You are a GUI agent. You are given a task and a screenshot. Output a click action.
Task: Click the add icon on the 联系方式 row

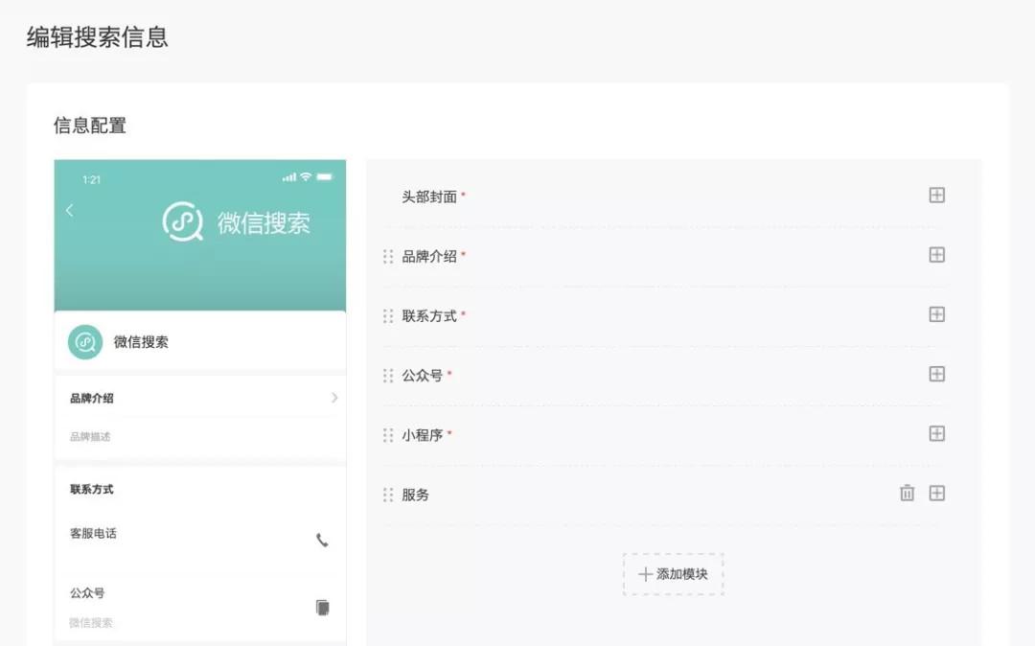(936, 314)
